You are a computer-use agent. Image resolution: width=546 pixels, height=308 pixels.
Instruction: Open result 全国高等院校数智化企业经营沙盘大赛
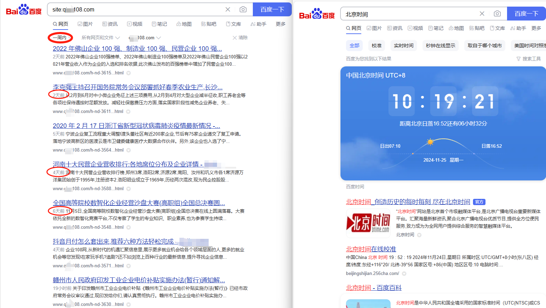pyautogui.click(x=139, y=203)
